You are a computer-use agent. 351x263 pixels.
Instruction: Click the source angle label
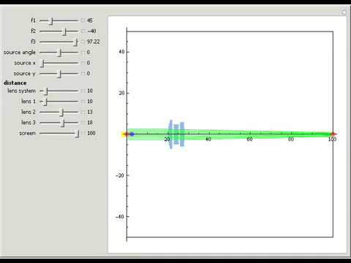coord(20,53)
